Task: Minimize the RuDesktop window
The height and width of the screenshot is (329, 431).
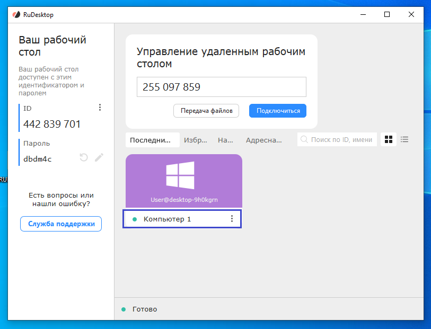Action: (x=363, y=14)
